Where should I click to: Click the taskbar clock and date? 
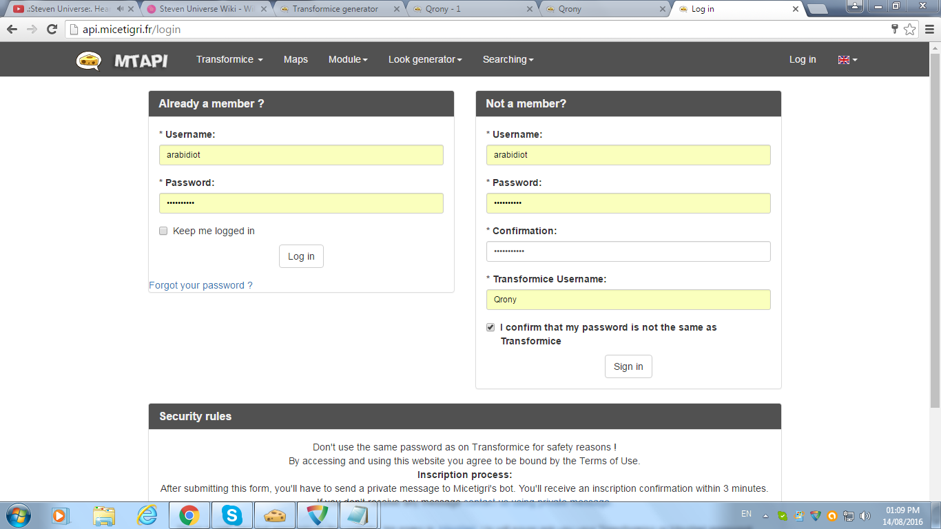click(x=904, y=515)
